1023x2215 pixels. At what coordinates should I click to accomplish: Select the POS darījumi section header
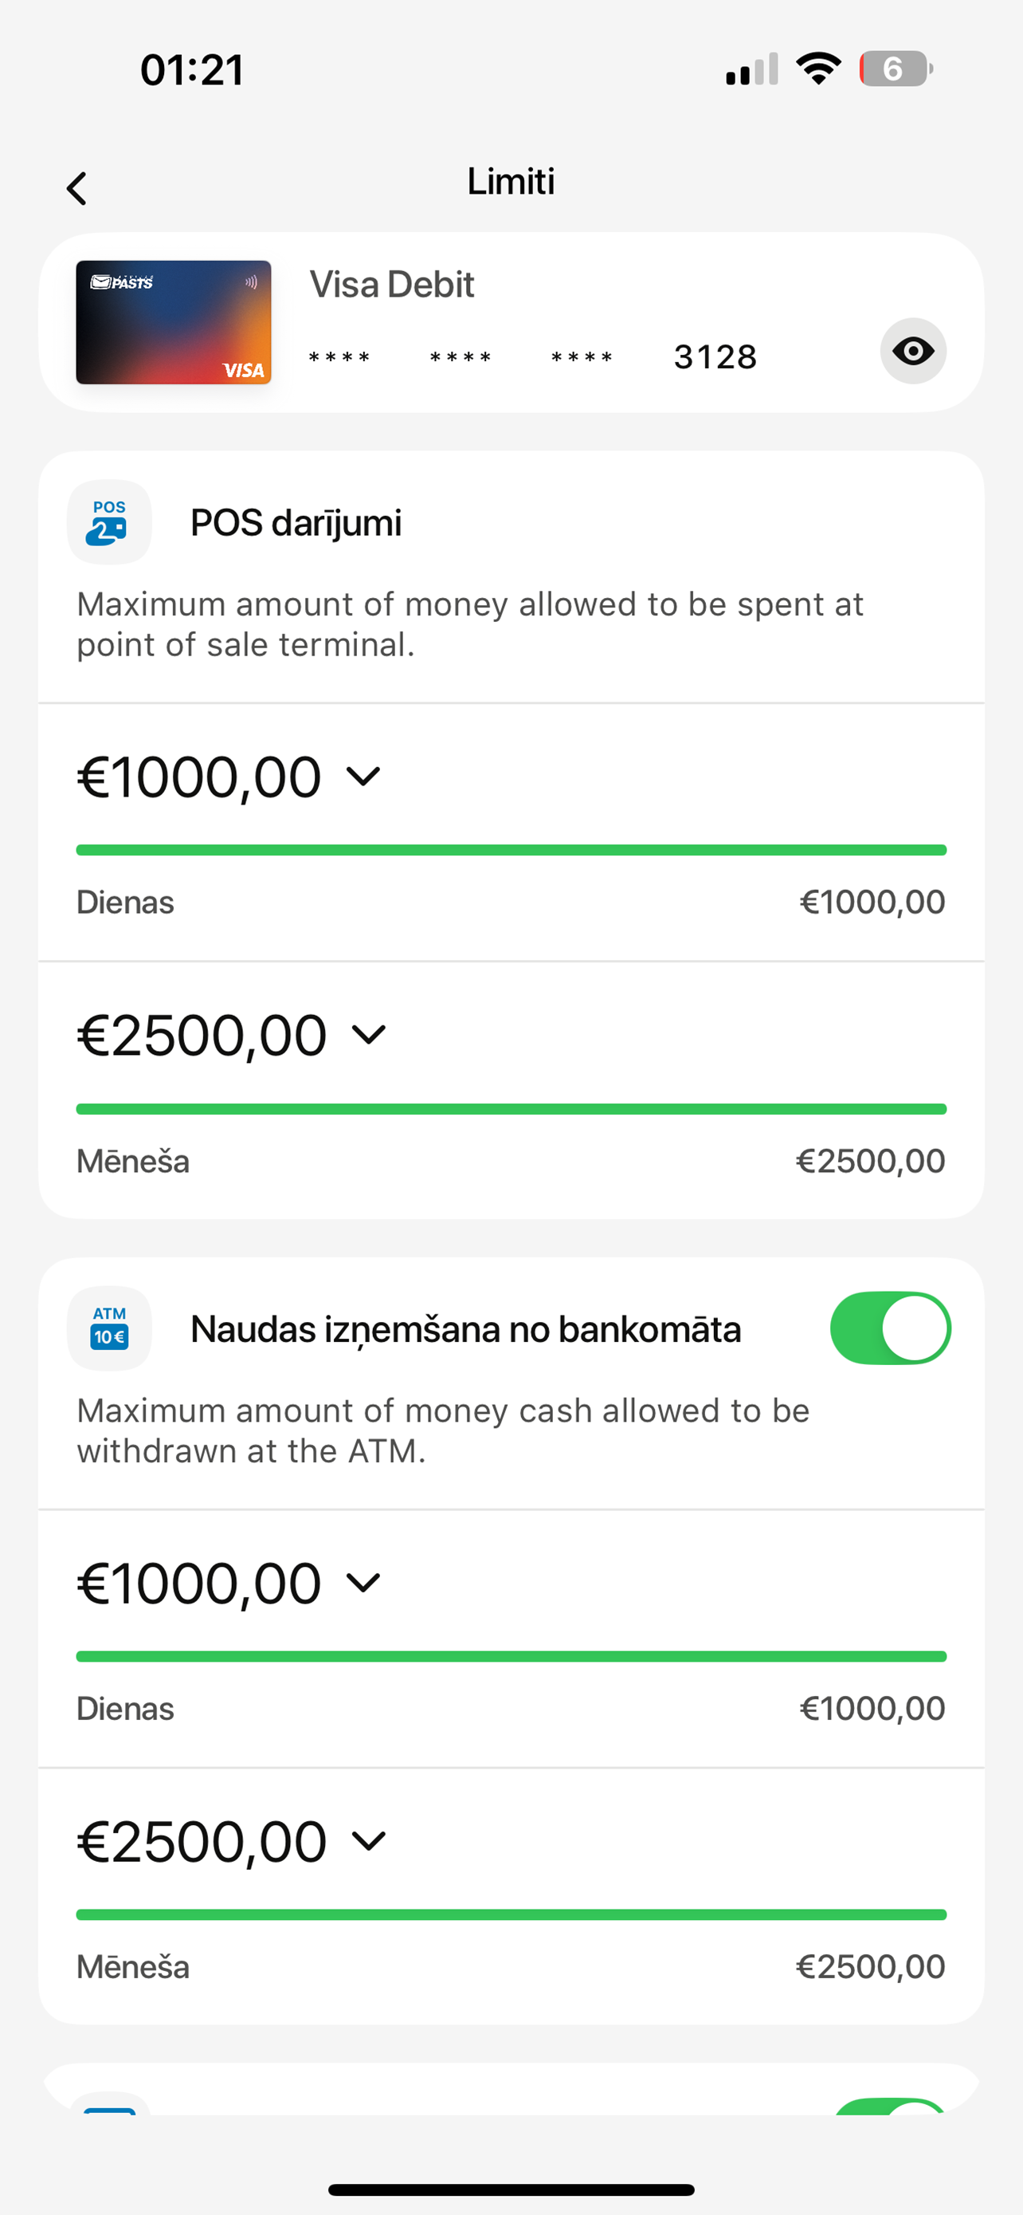[296, 523]
